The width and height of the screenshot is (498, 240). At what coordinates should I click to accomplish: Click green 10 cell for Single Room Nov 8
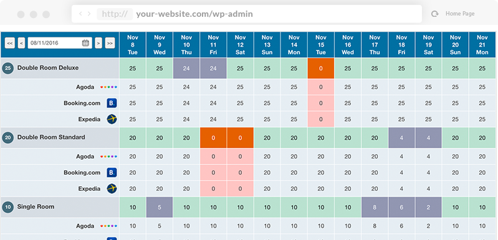pos(133,208)
